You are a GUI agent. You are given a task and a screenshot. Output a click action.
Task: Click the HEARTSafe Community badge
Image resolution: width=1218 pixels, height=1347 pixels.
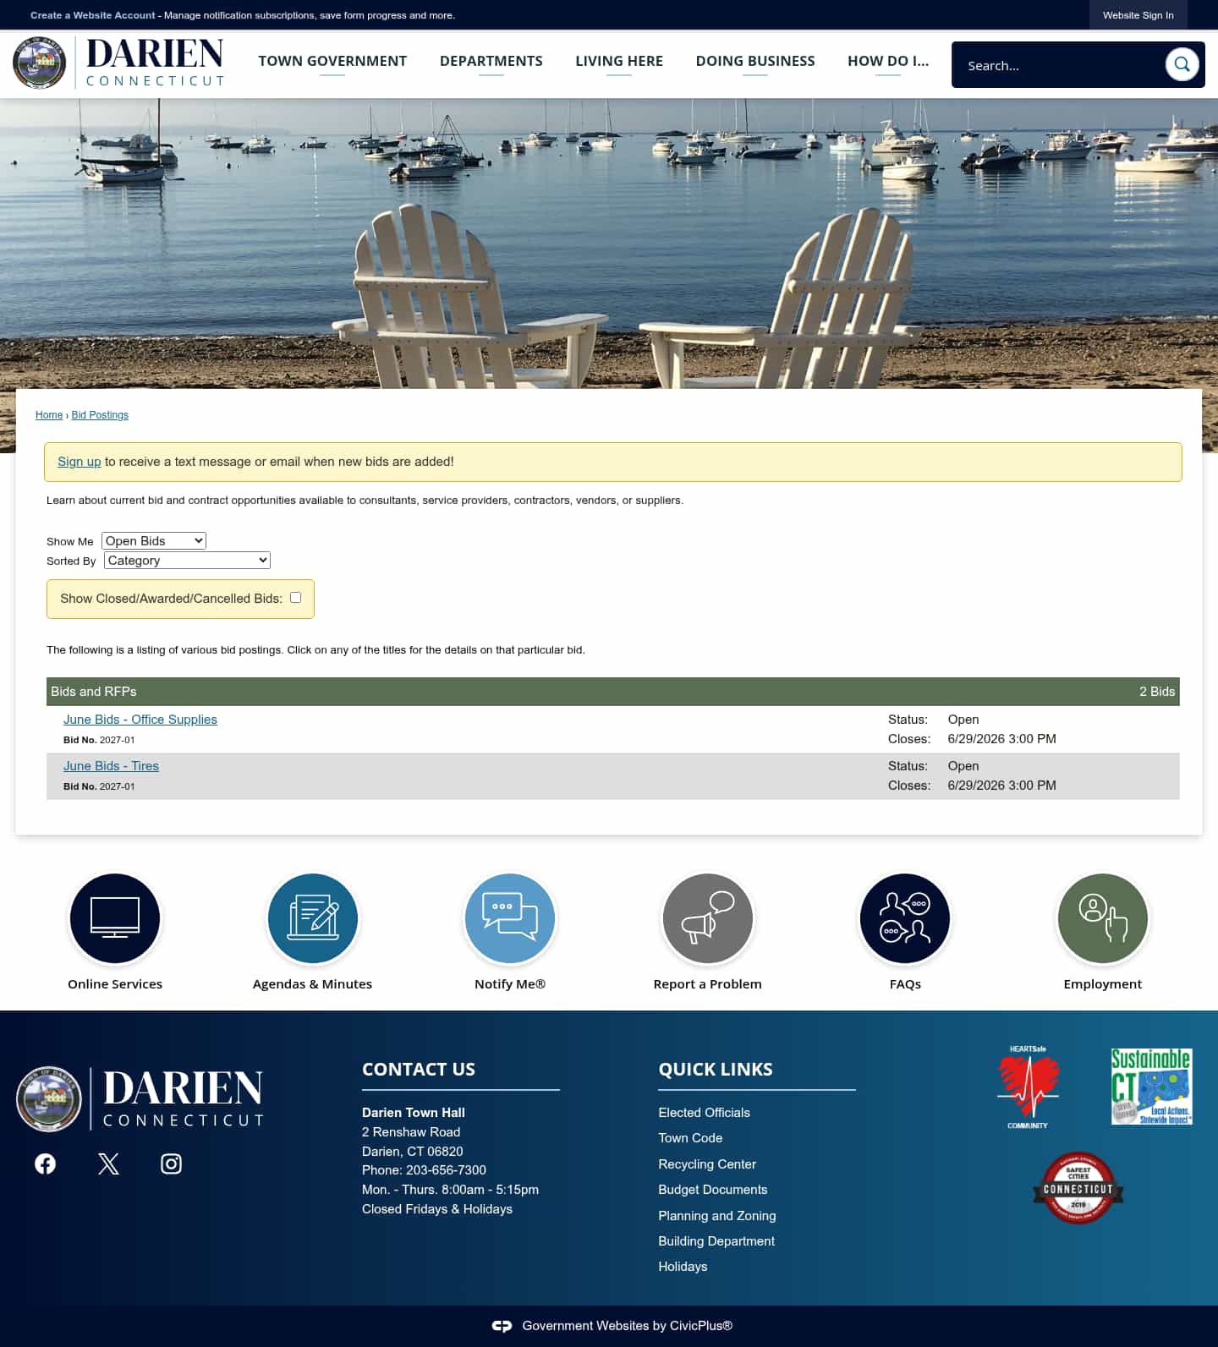(x=1028, y=1087)
